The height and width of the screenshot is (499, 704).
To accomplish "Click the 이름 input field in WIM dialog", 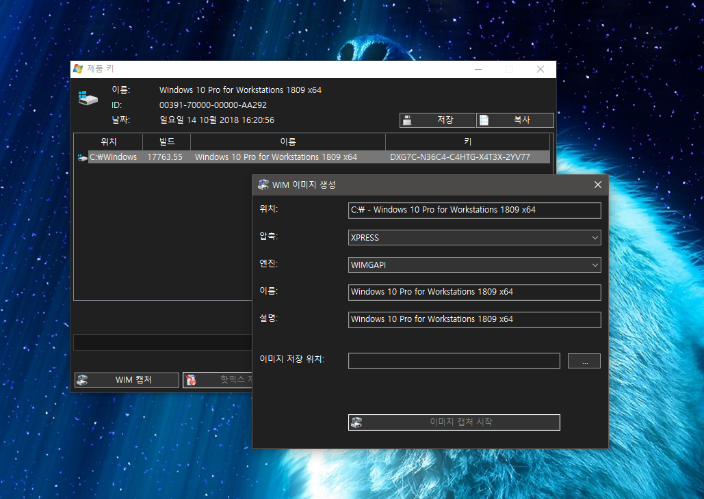I will tap(475, 292).
